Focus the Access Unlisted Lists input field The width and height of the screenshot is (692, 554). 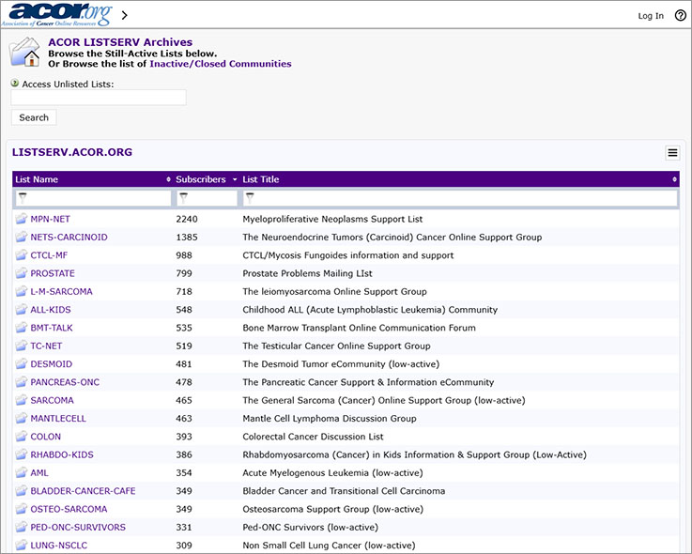(x=99, y=97)
